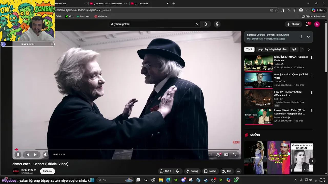The image size is (328, 184).
Task: Enter fullscreen mode
Action: click(x=234, y=155)
